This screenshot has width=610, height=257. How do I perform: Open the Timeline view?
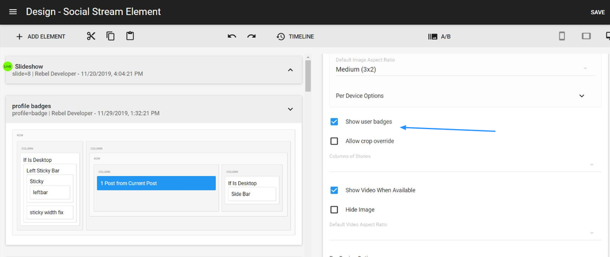pos(296,37)
